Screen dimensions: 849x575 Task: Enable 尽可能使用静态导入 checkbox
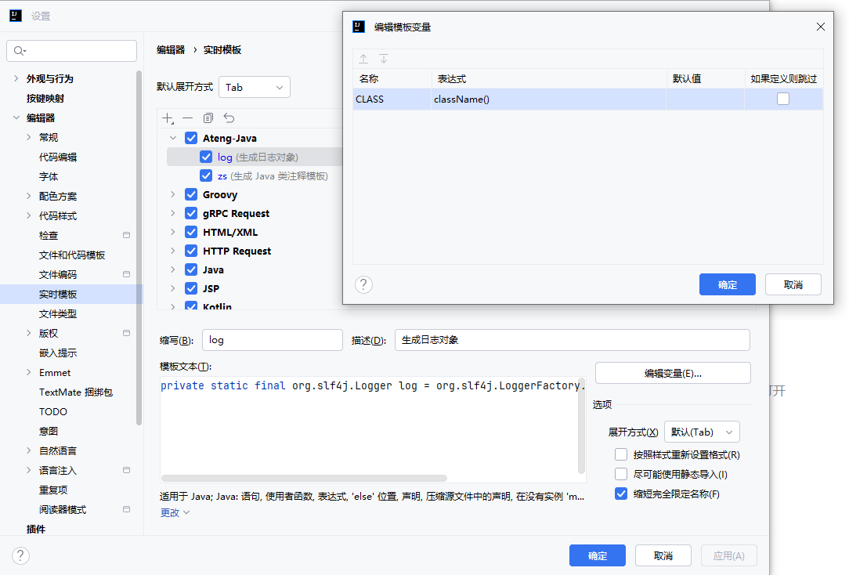621,474
